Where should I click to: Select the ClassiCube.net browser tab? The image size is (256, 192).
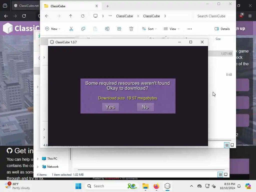[26, 6]
